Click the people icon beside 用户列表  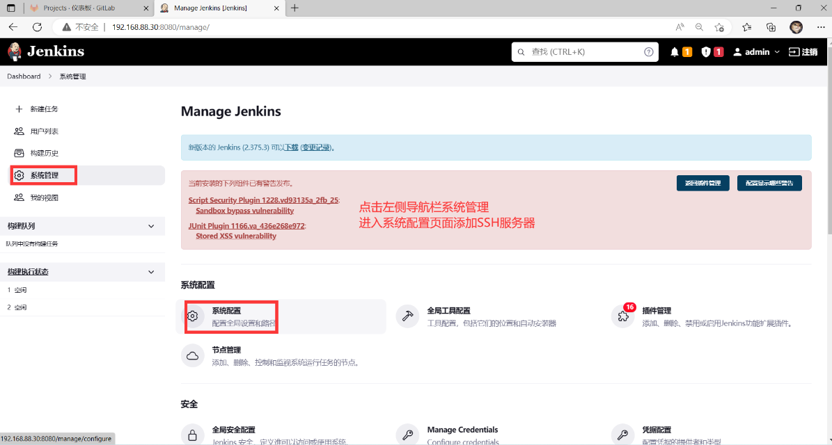19,131
